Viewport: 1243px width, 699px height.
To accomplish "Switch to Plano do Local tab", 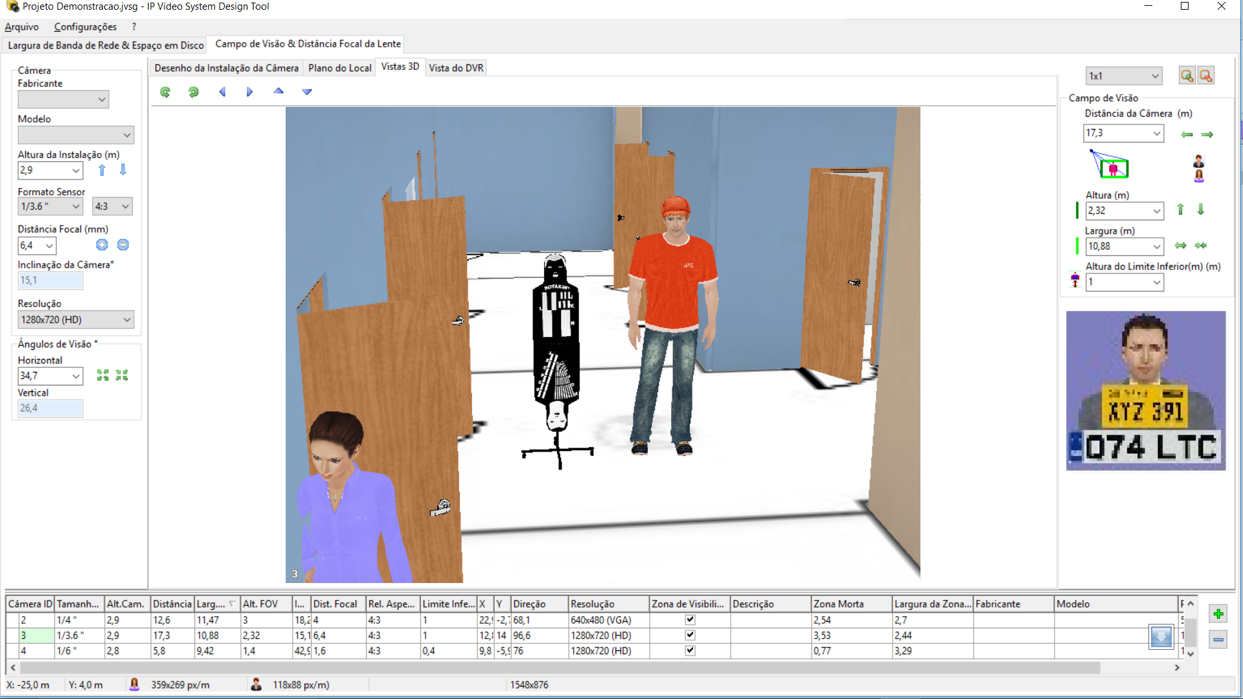I will [x=339, y=68].
